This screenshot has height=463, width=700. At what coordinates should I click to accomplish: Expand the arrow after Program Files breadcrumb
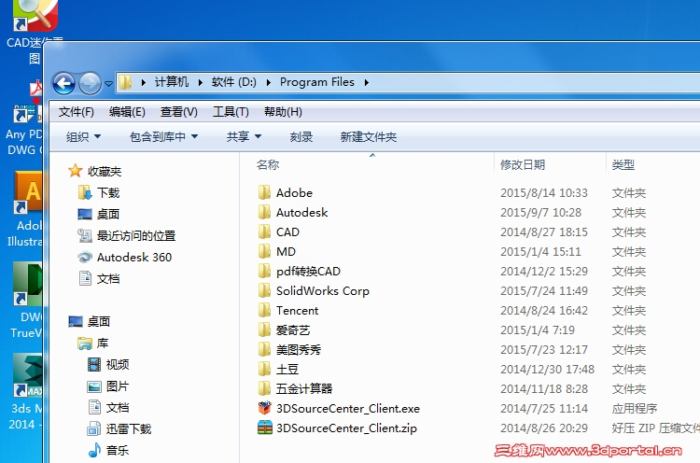[x=367, y=82]
